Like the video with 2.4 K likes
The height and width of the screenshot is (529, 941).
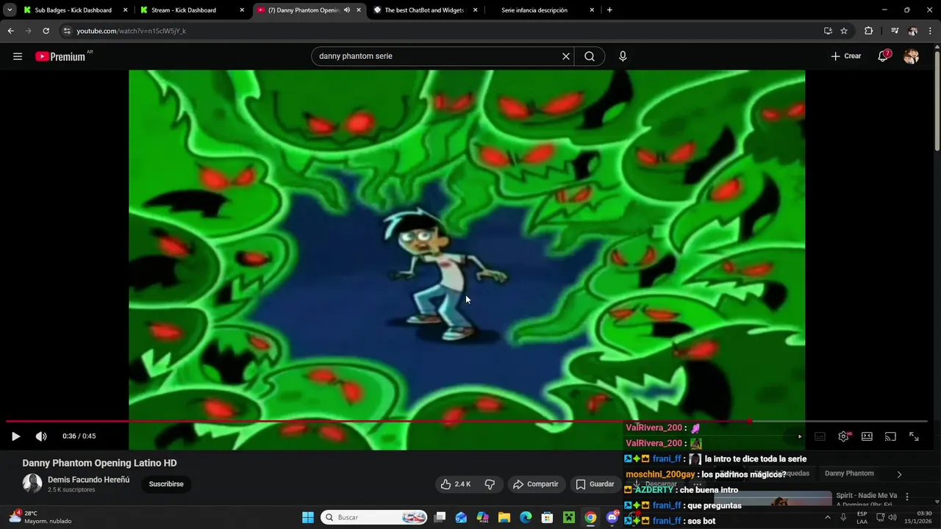(456, 484)
